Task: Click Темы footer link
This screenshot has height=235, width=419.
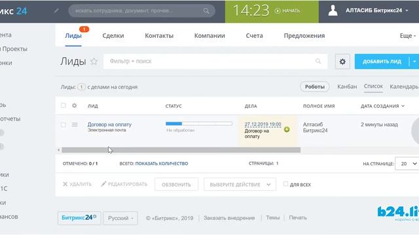Action: pyautogui.click(x=272, y=217)
